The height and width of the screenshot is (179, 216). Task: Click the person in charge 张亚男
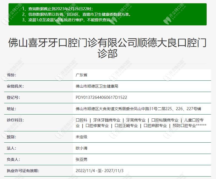click(81, 159)
